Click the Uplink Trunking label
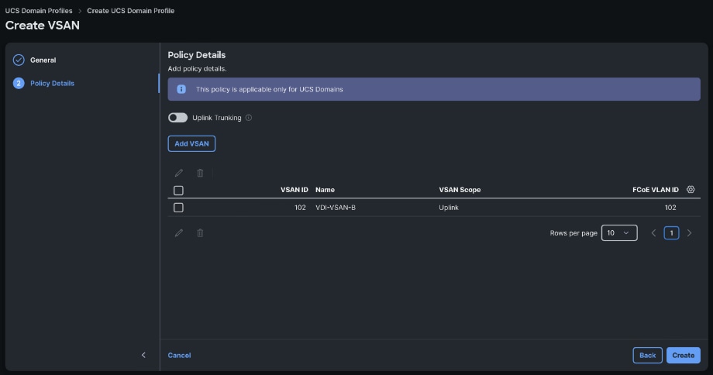This screenshot has width=713, height=375. 217,118
